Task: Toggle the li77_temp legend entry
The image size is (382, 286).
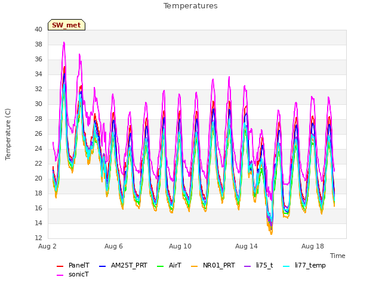Action: tap(304, 265)
